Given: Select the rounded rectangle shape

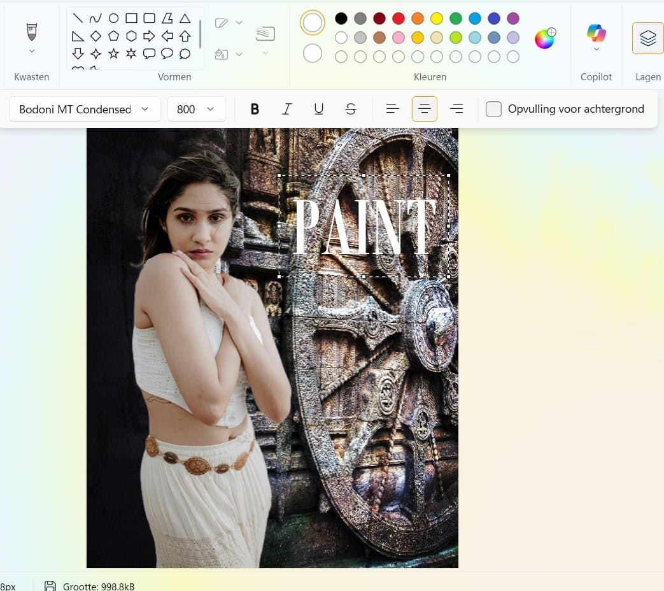Looking at the screenshot, I should [x=149, y=18].
